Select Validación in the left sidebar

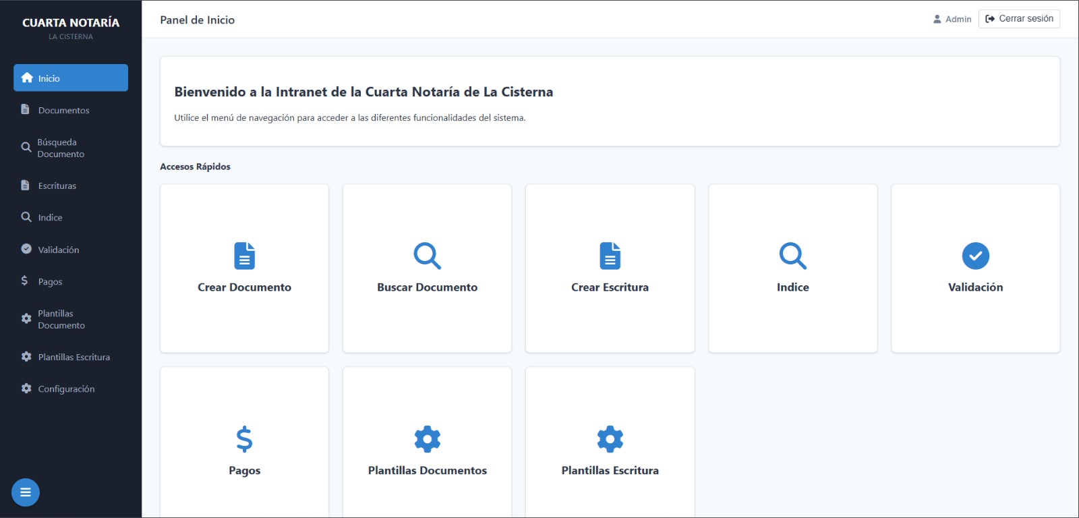(x=59, y=250)
